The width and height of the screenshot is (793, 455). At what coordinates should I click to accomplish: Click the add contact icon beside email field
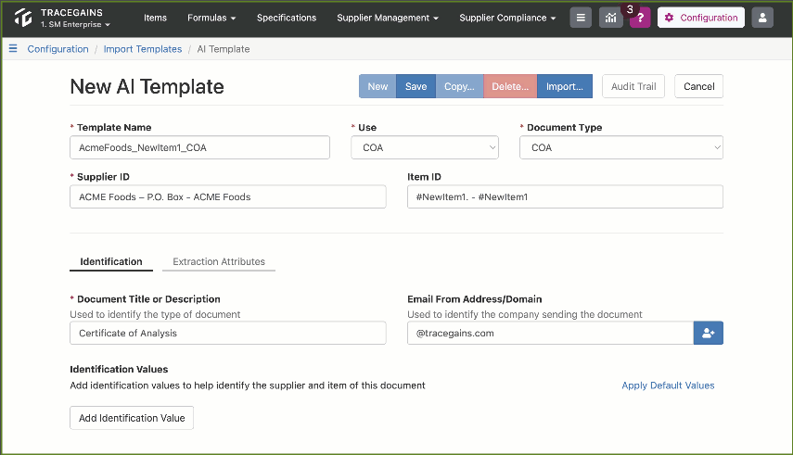[708, 334]
